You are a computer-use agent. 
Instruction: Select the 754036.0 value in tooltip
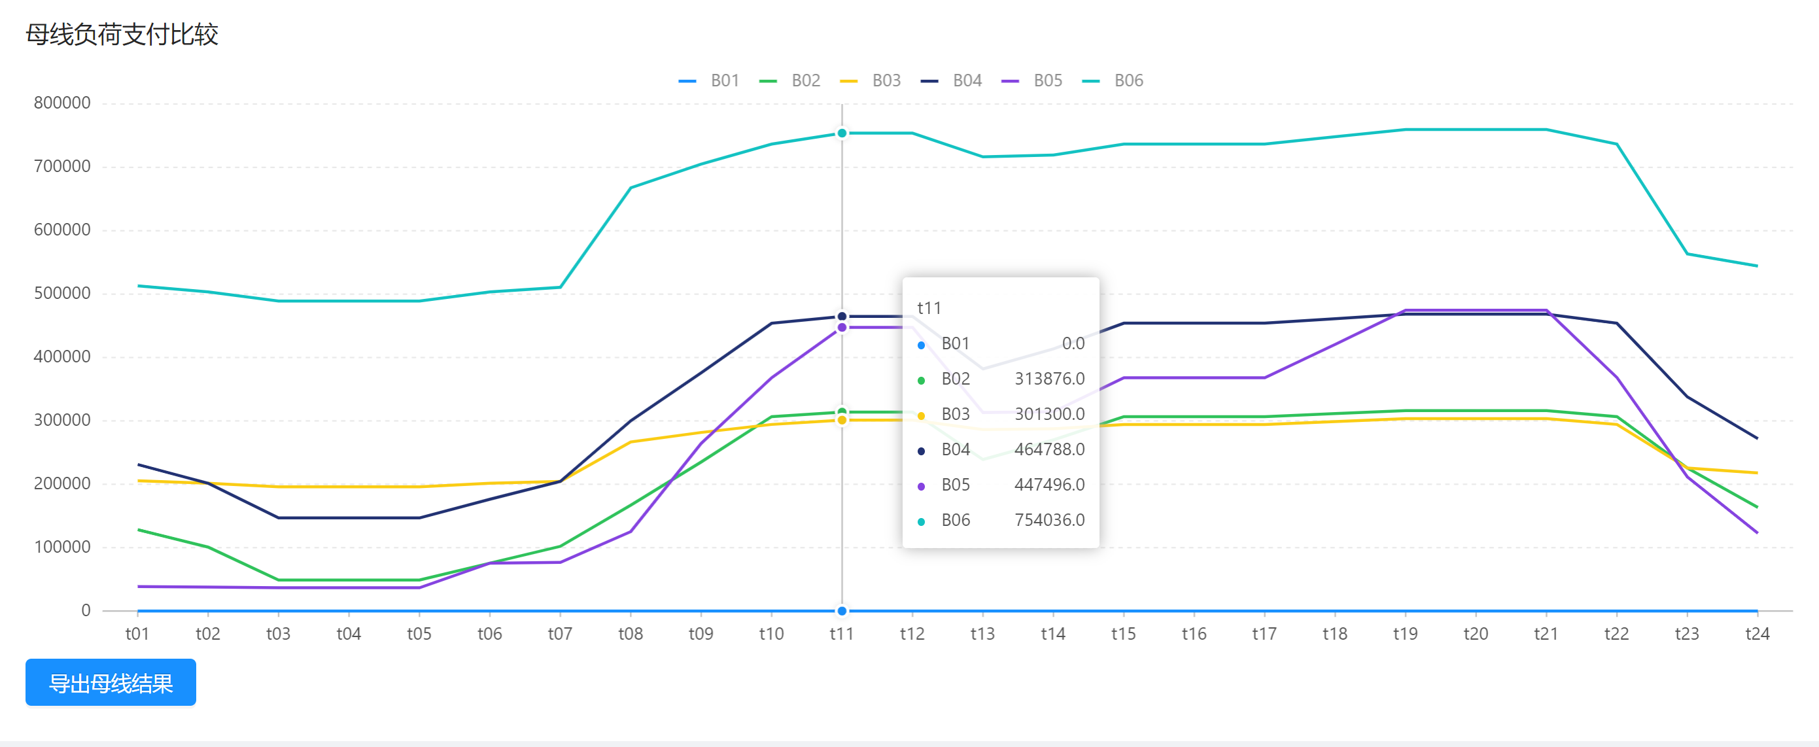tap(1049, 521)
